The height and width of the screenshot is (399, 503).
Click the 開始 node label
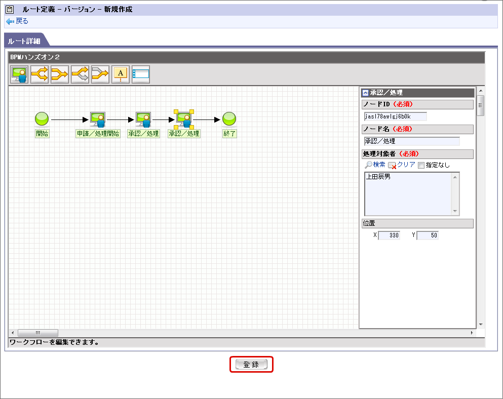pyautogui.click(x=42, y=134)
